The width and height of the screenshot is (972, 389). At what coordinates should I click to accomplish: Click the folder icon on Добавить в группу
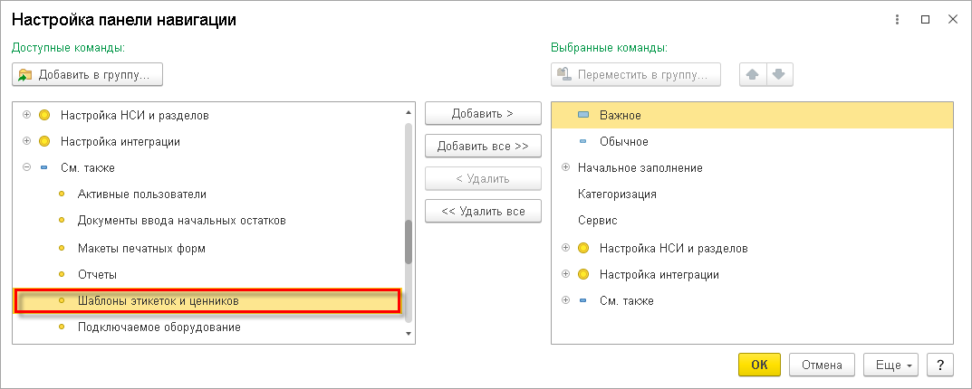(x=25, y=75)
